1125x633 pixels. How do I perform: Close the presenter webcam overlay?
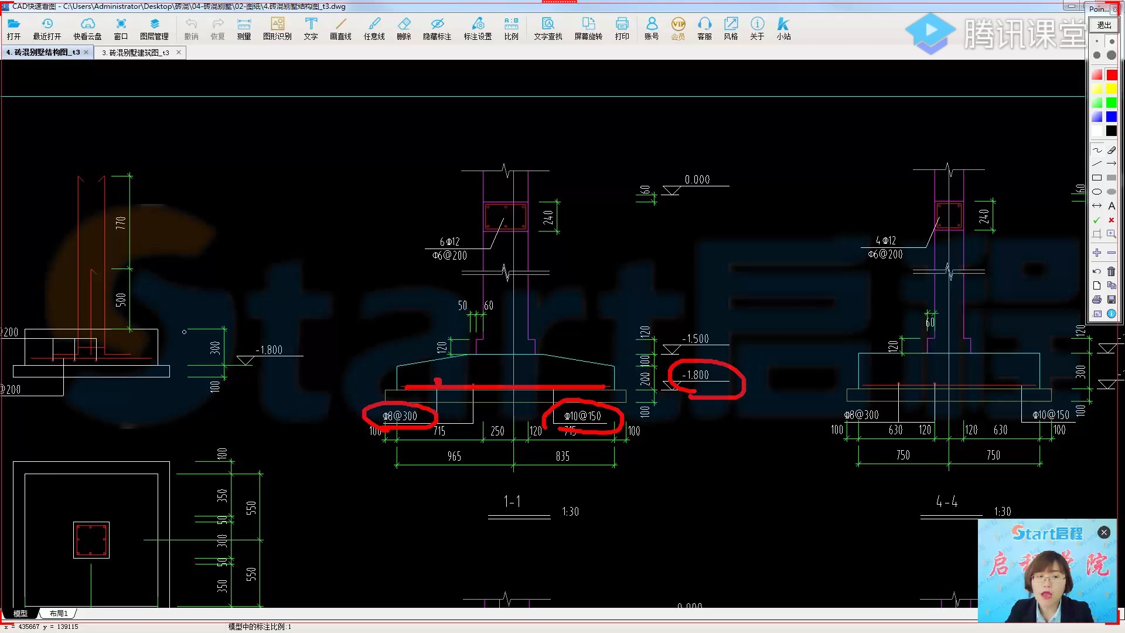click(1104, 532)
